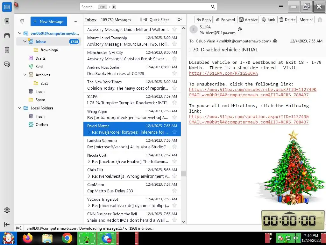This screenshot has height=245, width=326.
Task: Collapse the vm0b0t@computernewb account tree
Action: click(20, 33)
